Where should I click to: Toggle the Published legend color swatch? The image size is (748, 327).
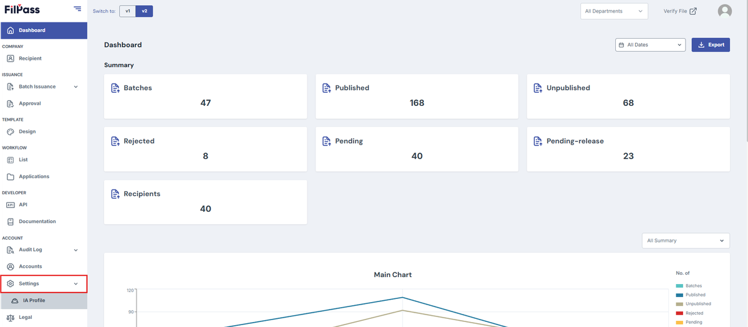[x=679, y=295]
